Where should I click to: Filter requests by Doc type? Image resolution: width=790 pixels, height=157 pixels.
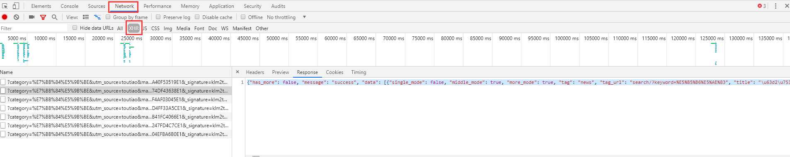point(213,28)
